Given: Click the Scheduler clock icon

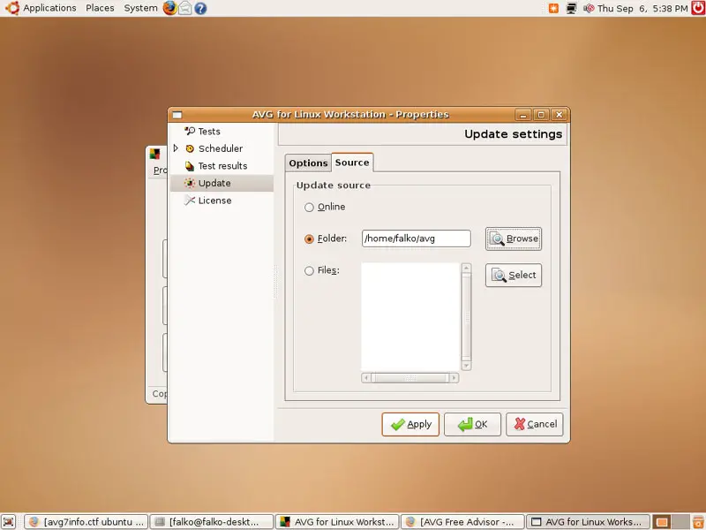Looking at the screenshot, I should click(190, 148).
